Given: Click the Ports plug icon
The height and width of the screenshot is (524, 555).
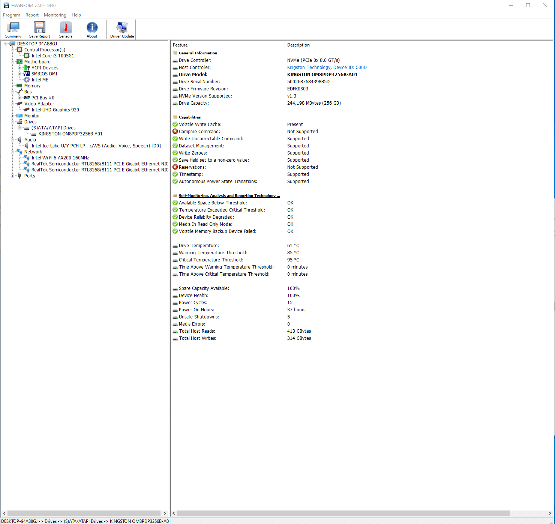Looking at the screenshot, I should click(19, 176).
